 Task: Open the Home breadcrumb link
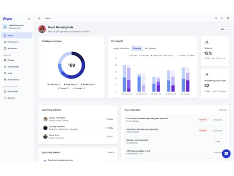[48, 18]
